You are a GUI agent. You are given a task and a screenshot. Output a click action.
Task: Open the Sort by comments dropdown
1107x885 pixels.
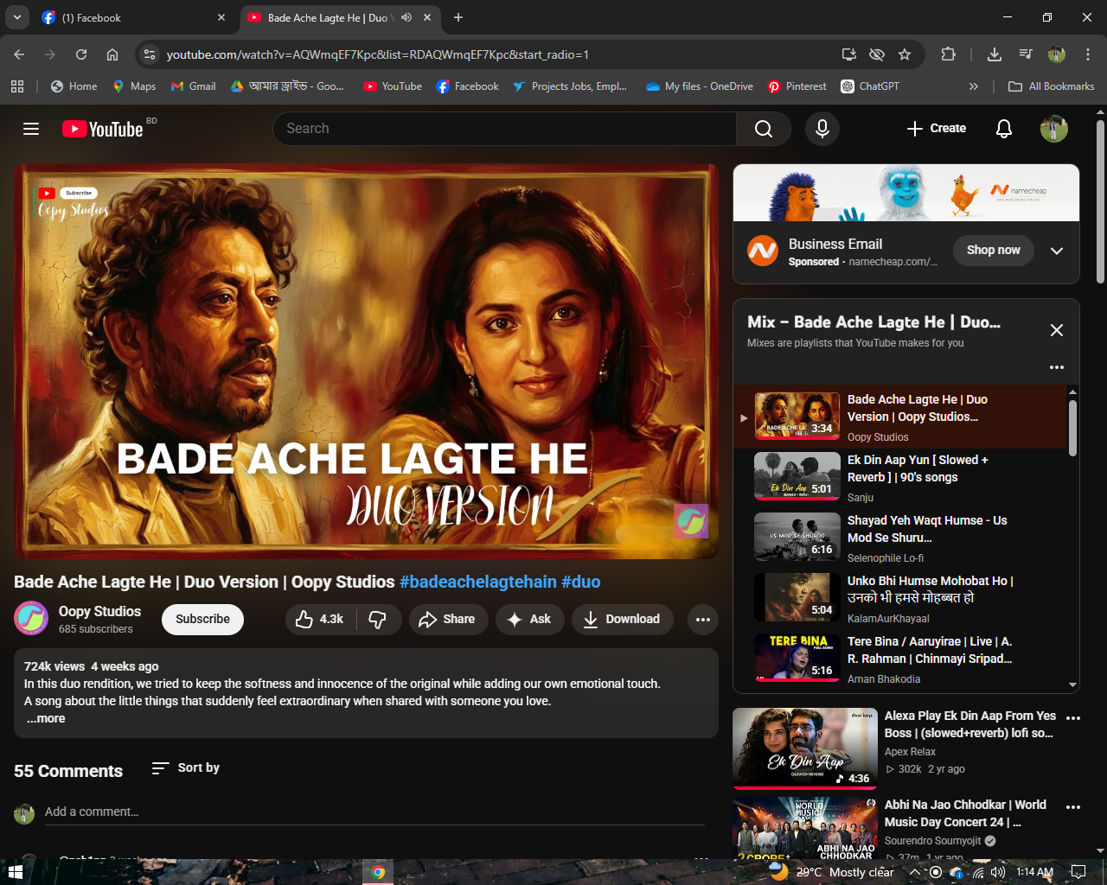point(186,767)
